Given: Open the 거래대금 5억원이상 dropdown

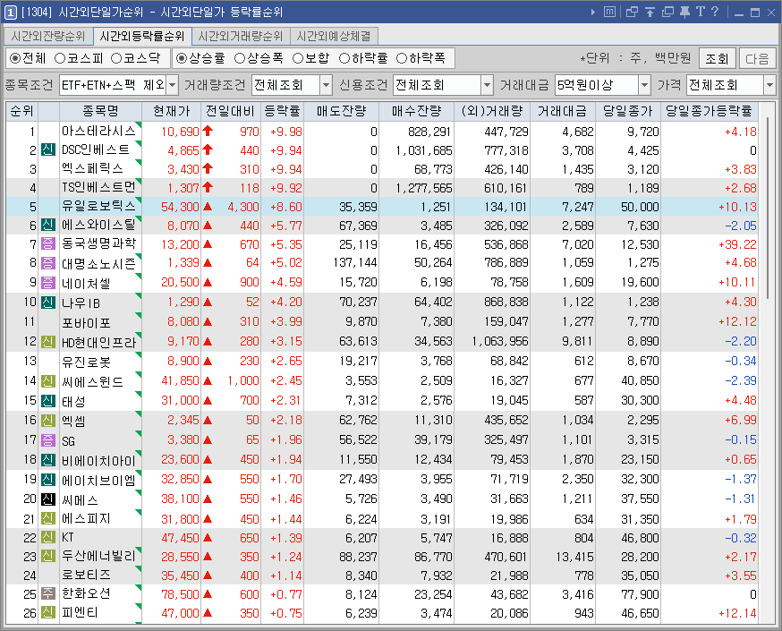Looking at the screenshot, I should tap(644, 85).
